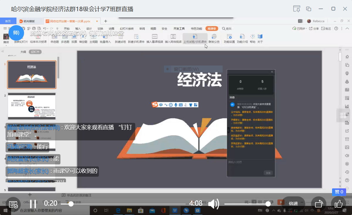
Task: Click the 发送 button in chat panel
Action: [268, 173]
